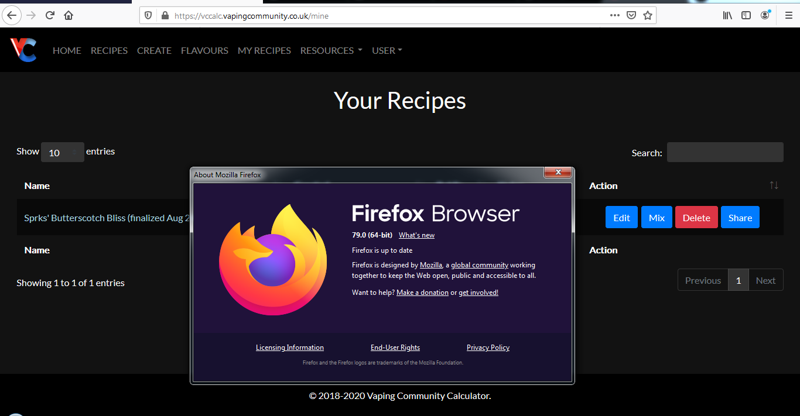Viewport: 800px width, 416px height.
Task: Go back using the browser back arrow
Action: tap(12, 15)
